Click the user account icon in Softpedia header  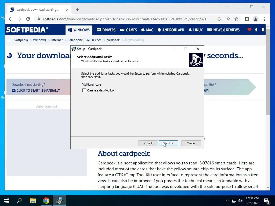(x=263, y=30)
